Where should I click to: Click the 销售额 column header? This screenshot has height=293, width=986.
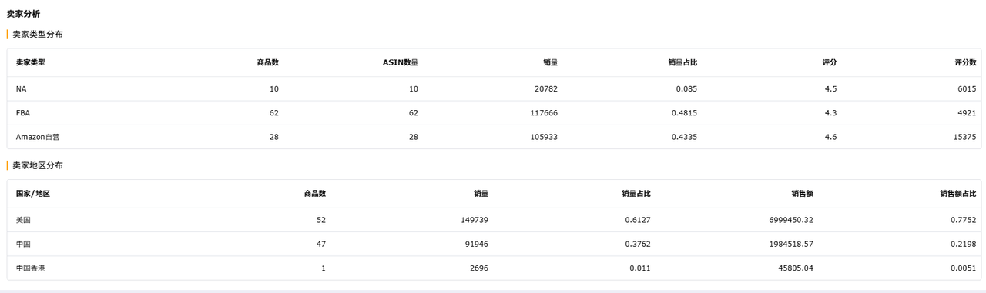click(x=802, y=194)
